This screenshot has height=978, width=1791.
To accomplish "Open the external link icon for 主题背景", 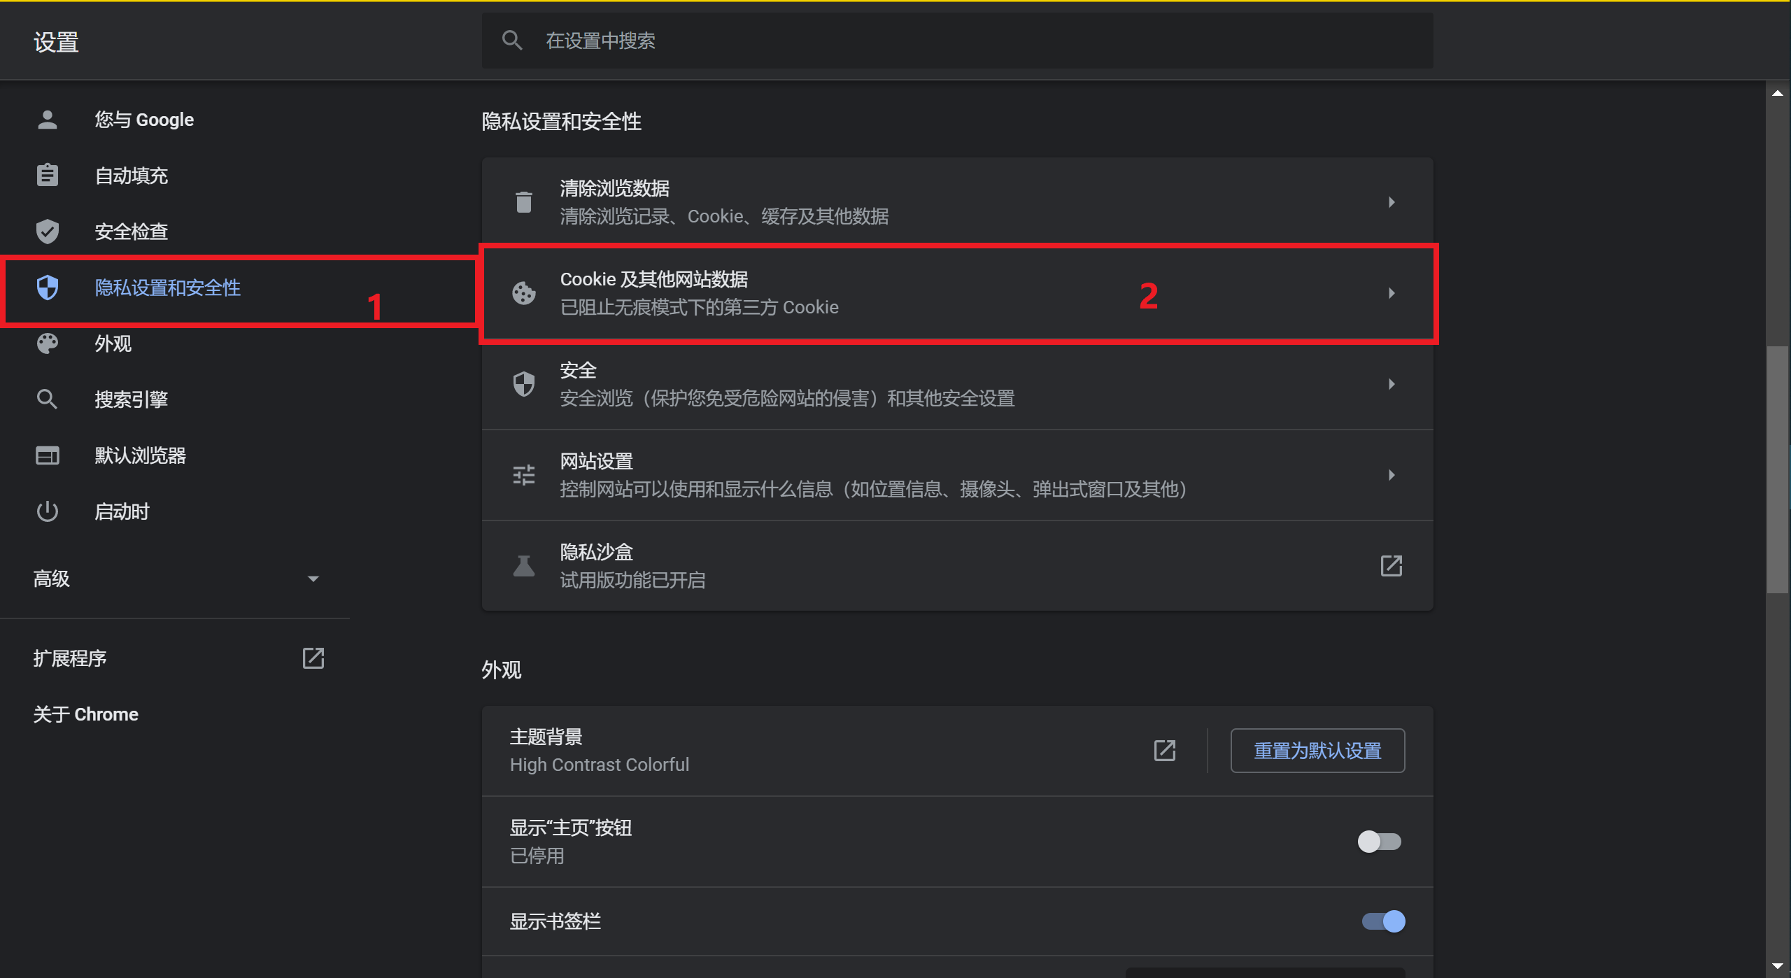I will pyautogui.click(x=1165, y=751).
